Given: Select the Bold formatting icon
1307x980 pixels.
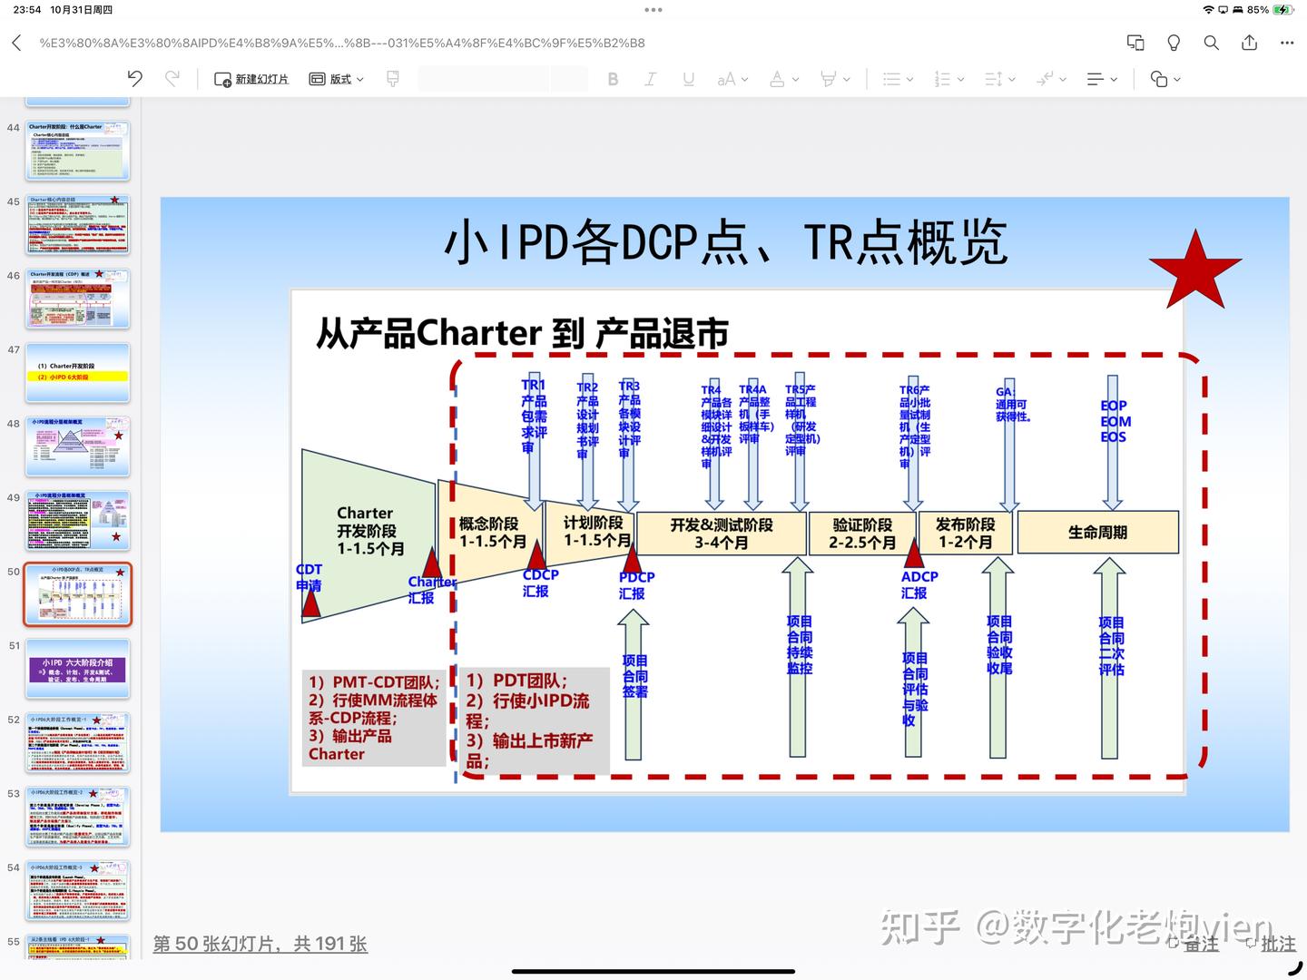Looking at the screenshot, I should point(614,79).
